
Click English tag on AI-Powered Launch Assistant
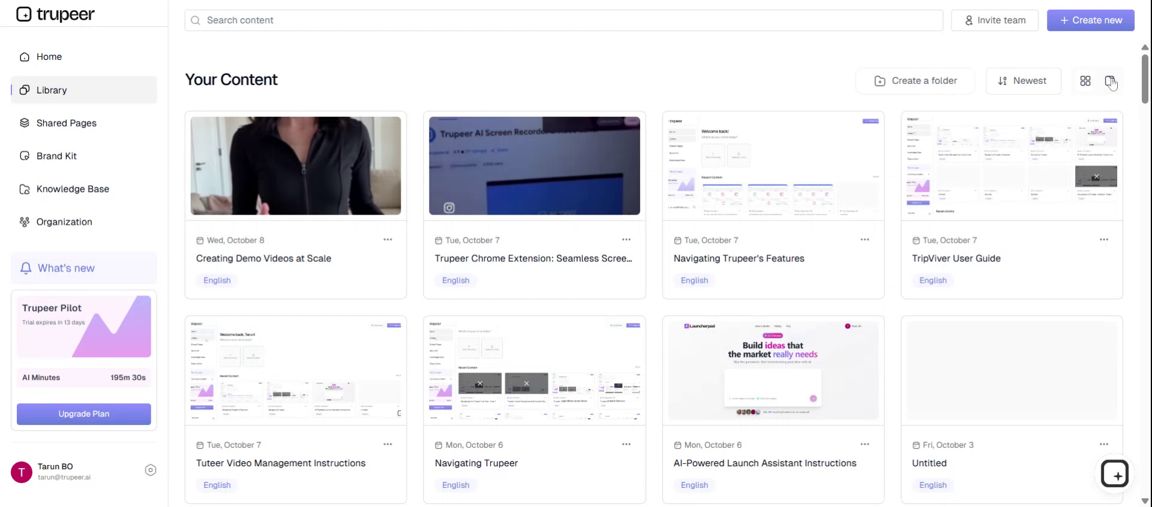coord(694,485)
